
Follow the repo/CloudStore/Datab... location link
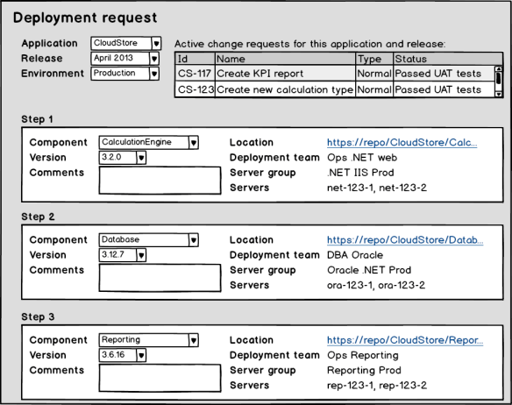pos(405,239)
